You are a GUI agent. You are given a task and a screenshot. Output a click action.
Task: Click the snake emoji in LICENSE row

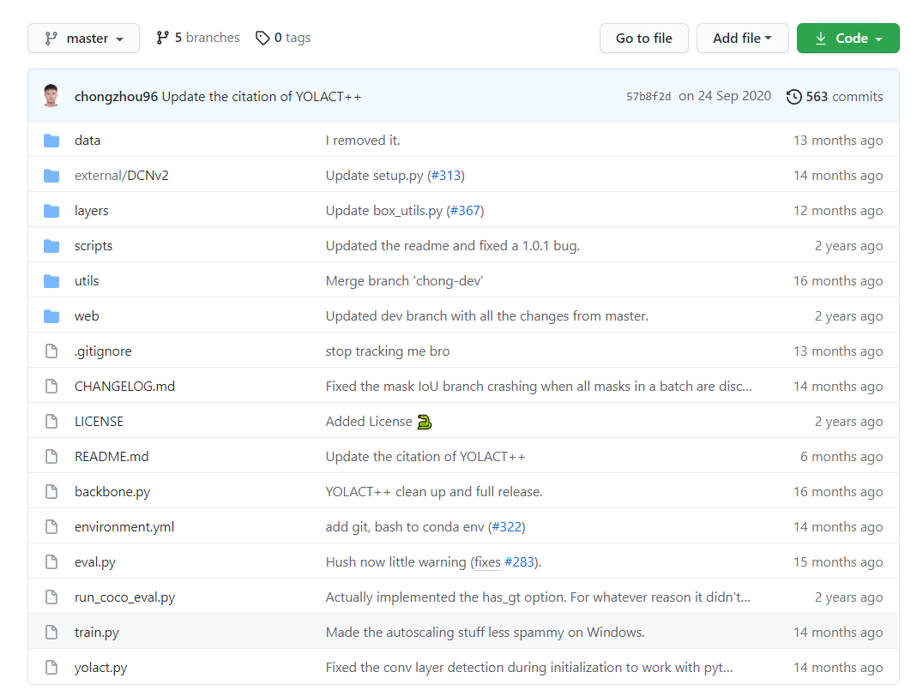click(425, 422)
